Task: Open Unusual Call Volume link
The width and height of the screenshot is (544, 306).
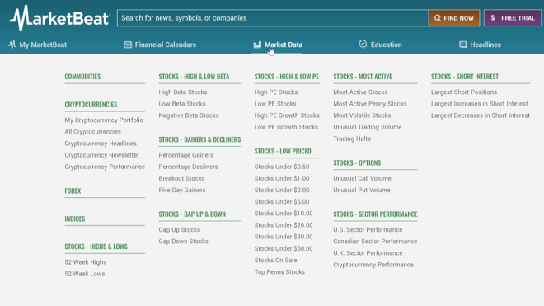Action: (x=362, y=178)
